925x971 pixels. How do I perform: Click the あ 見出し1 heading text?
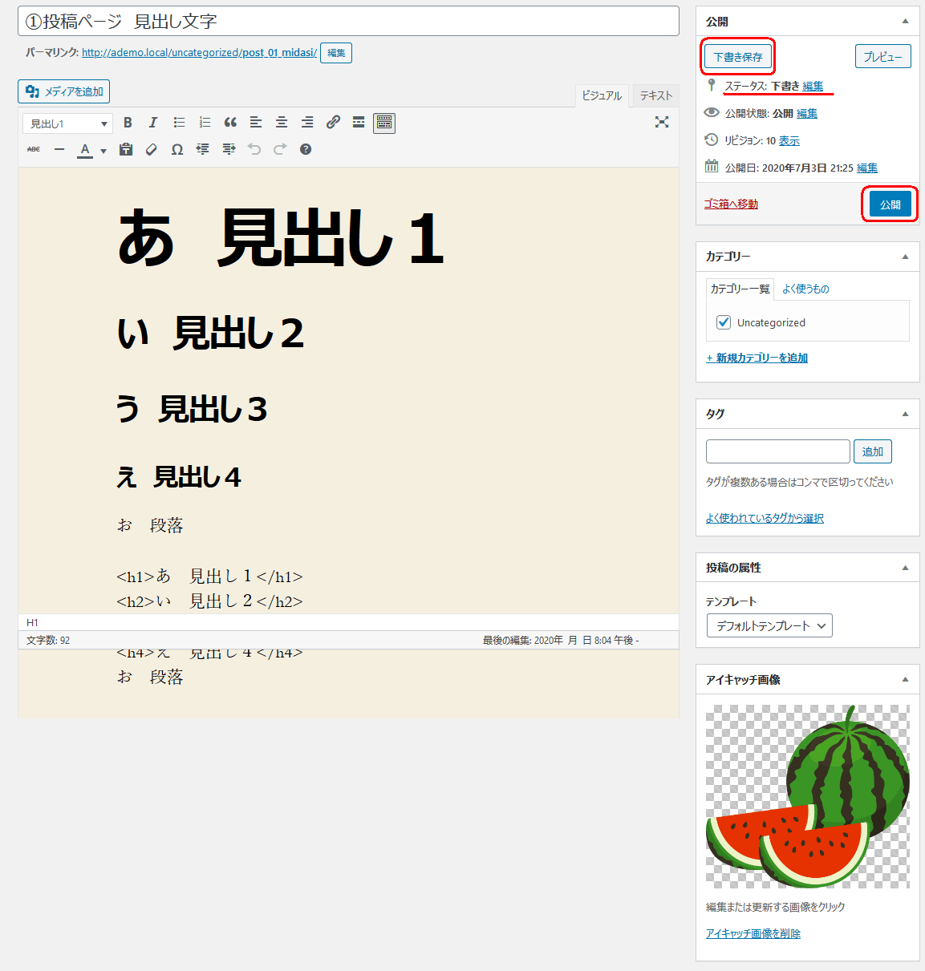[x=281, y=238]
